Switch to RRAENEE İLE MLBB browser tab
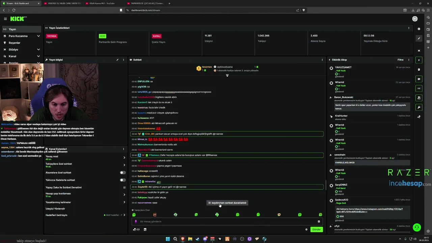 [x=62, y=3]
